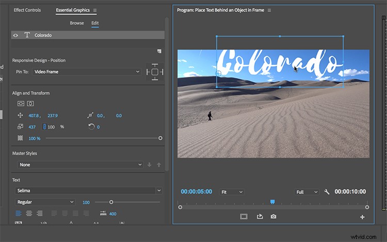Viewport: 387px width, 242px height.
Task: Align text center horizontally
Action: point(30,104)
